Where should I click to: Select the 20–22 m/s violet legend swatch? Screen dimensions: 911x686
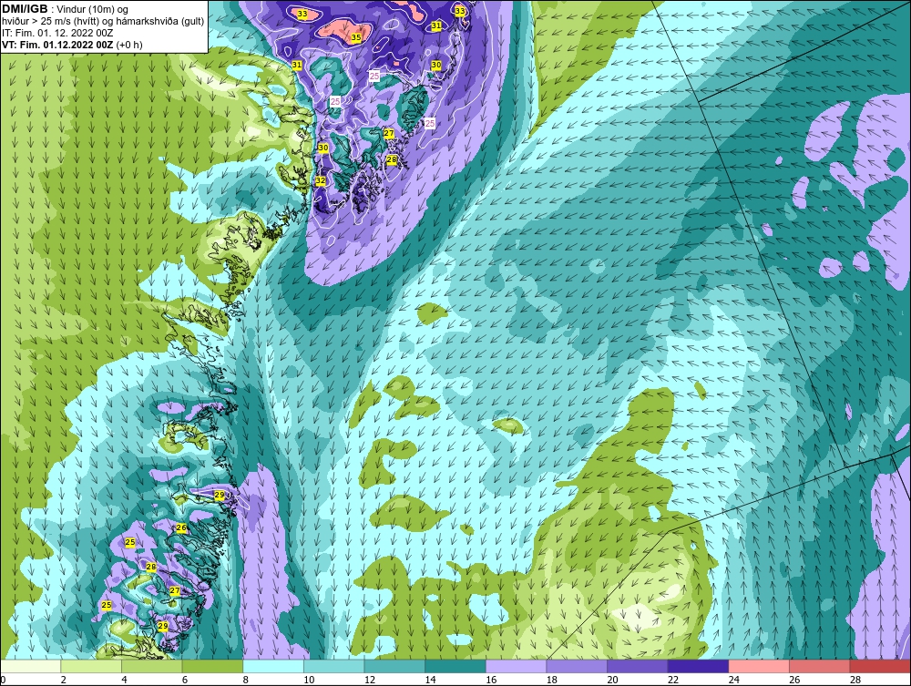(x=638, y=666)
